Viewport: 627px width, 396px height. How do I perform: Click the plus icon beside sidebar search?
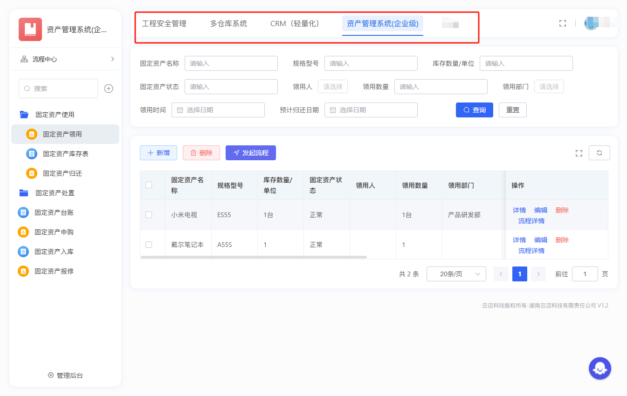click(109, 89)
